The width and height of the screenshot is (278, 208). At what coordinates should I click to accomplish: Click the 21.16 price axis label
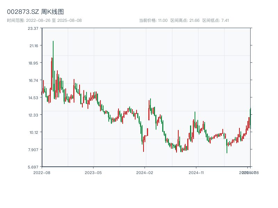click(33, 46)
